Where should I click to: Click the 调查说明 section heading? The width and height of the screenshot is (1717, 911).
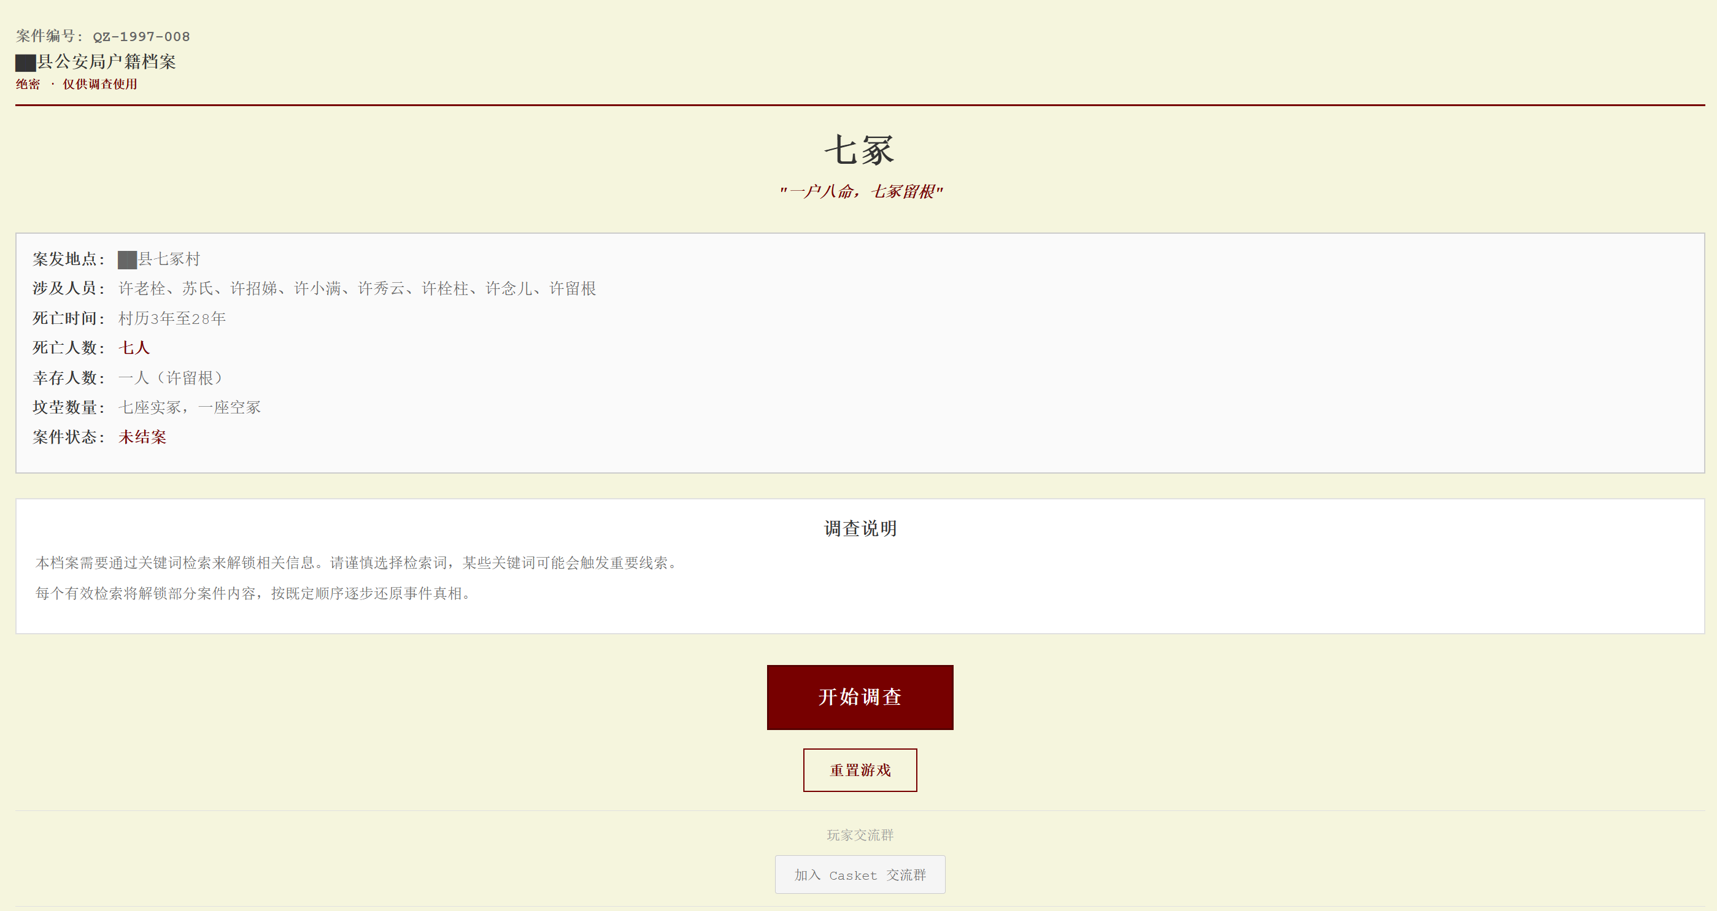[860, 528]
